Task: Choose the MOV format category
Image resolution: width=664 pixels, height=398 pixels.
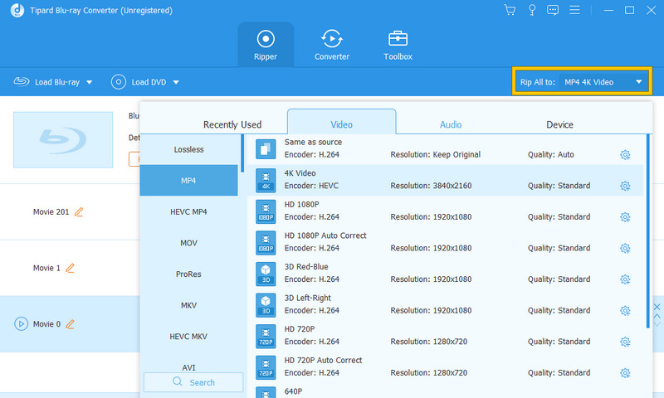Action: [189, 243]
